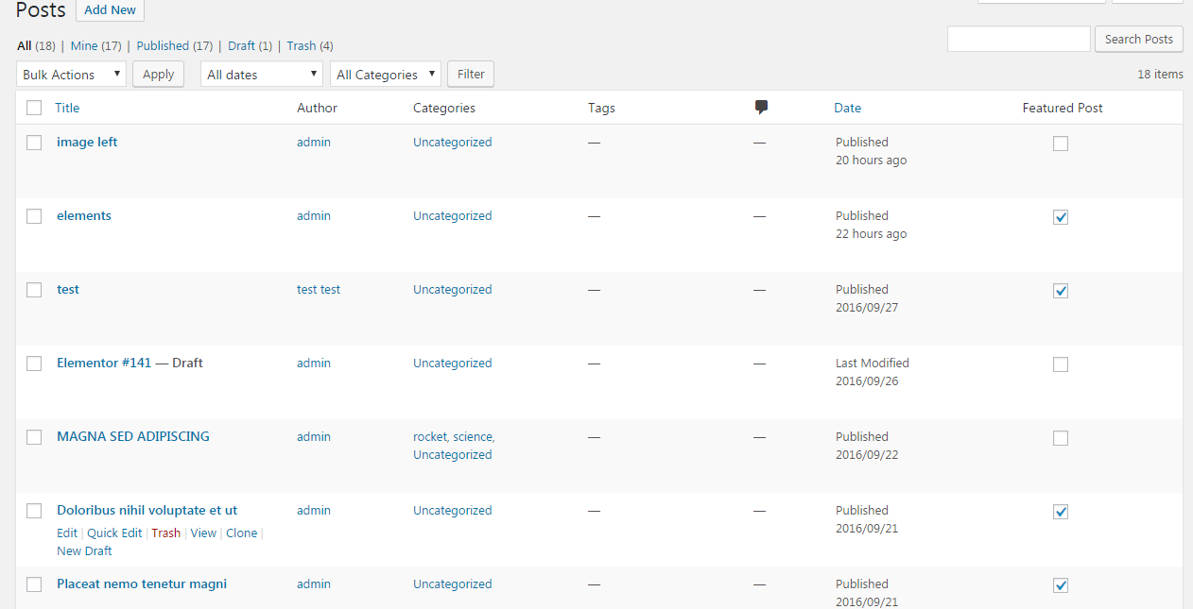This screenshot has width=1193, height=609.
Task: Enable Featured Post for MAGNA SED ADIPISCING
Action: click(x=1061, y=438)
